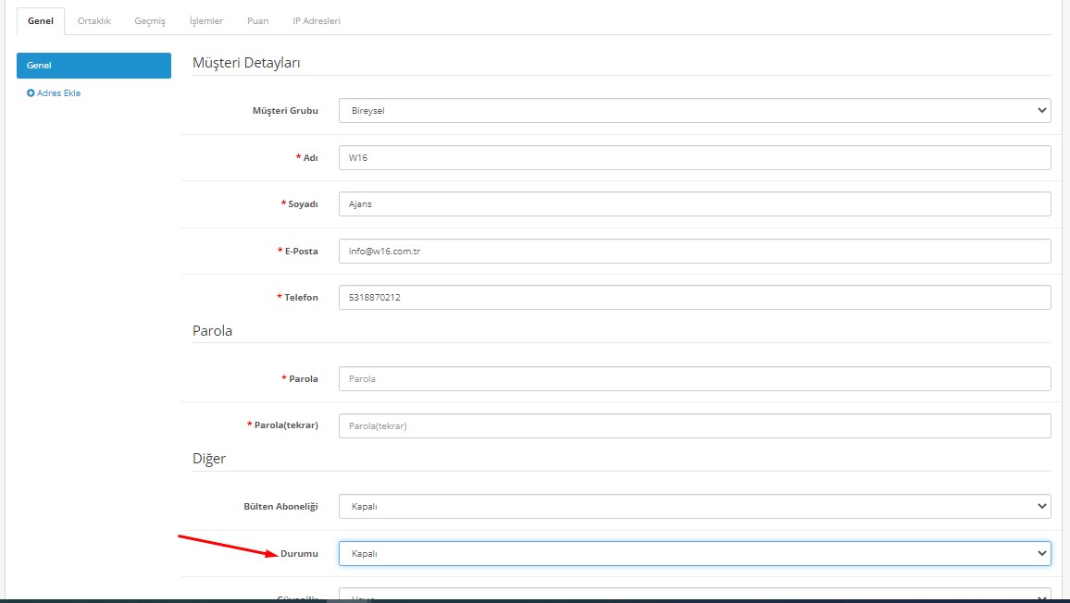
Task: Expand the partially visible Güvenliği dropdown
Action: [x=694, y=596]
